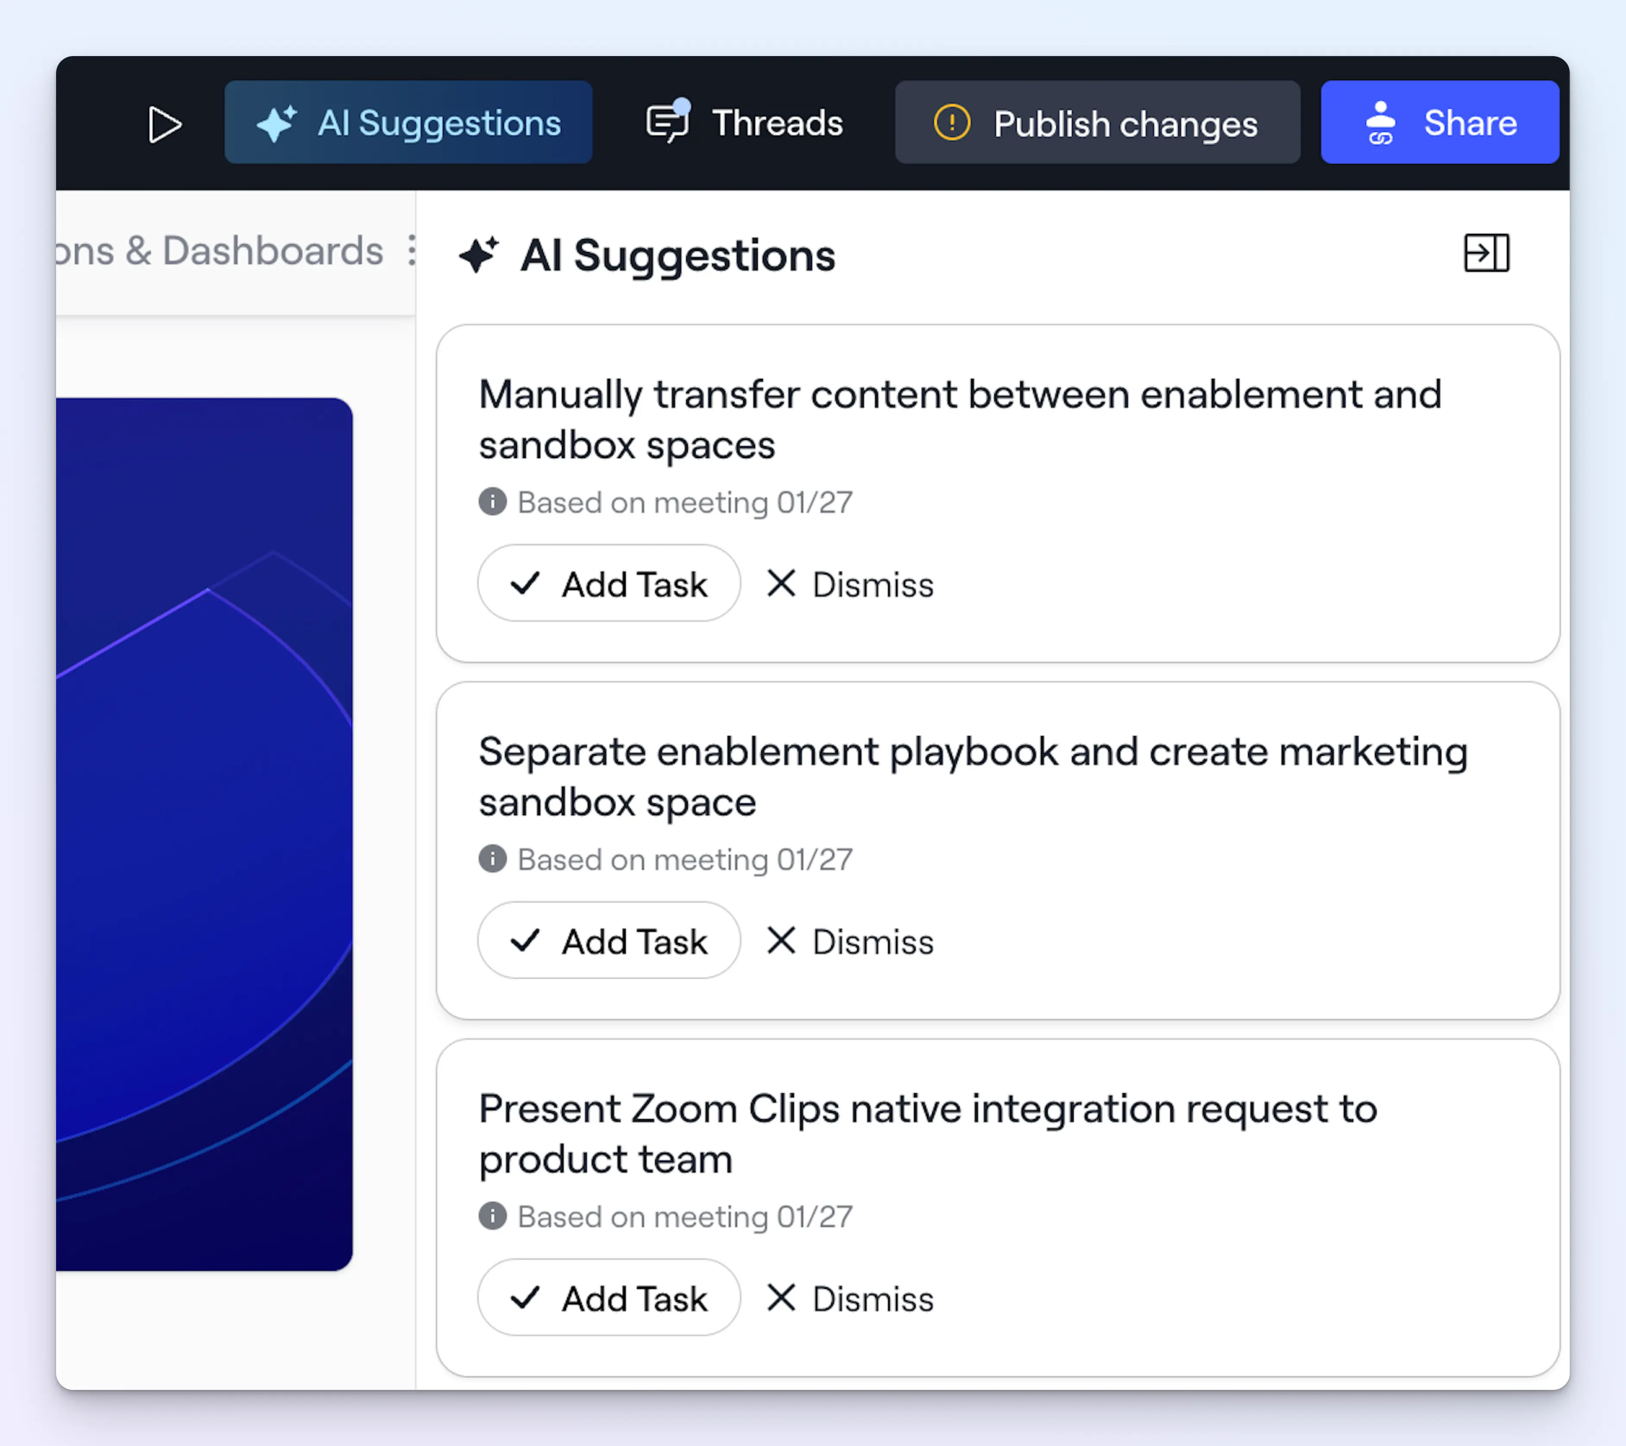The image size is (1626, 1446).
Task: Click info icon on first suggestion card
Action: pyautogui.click(x=492, y=502)
